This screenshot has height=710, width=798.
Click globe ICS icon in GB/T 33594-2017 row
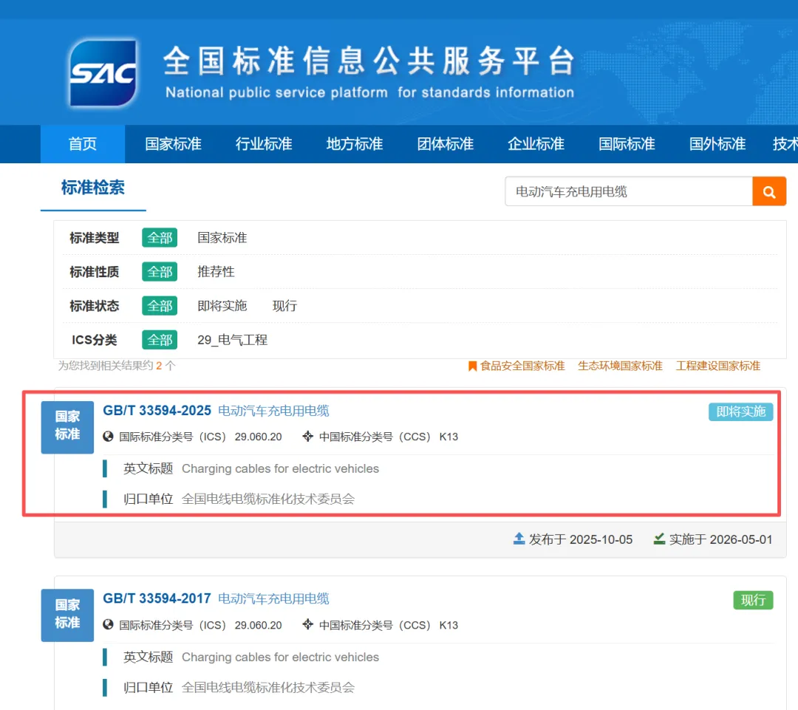click(108, 624)
